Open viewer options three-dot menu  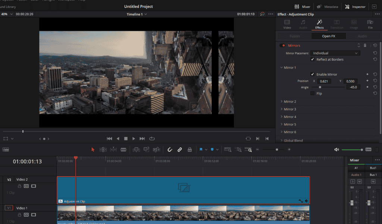tap(271, 14)
